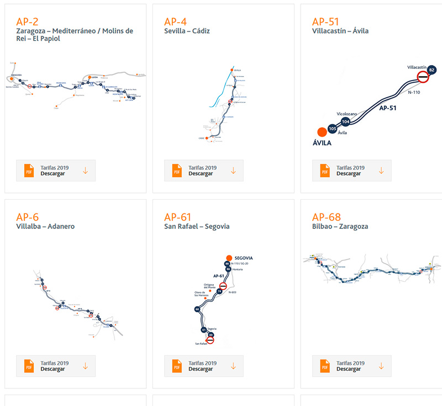The width and height of the screenshot is (442, 406).
Task: Click the PDF icon in AP-2 card
Action: [x=29, y=170]
